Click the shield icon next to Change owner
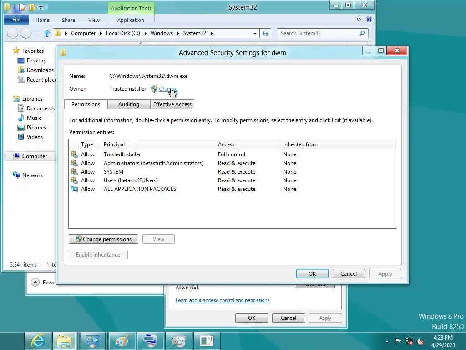The height and width of the screenshot is (350, 466). click(x=154, y=89)
